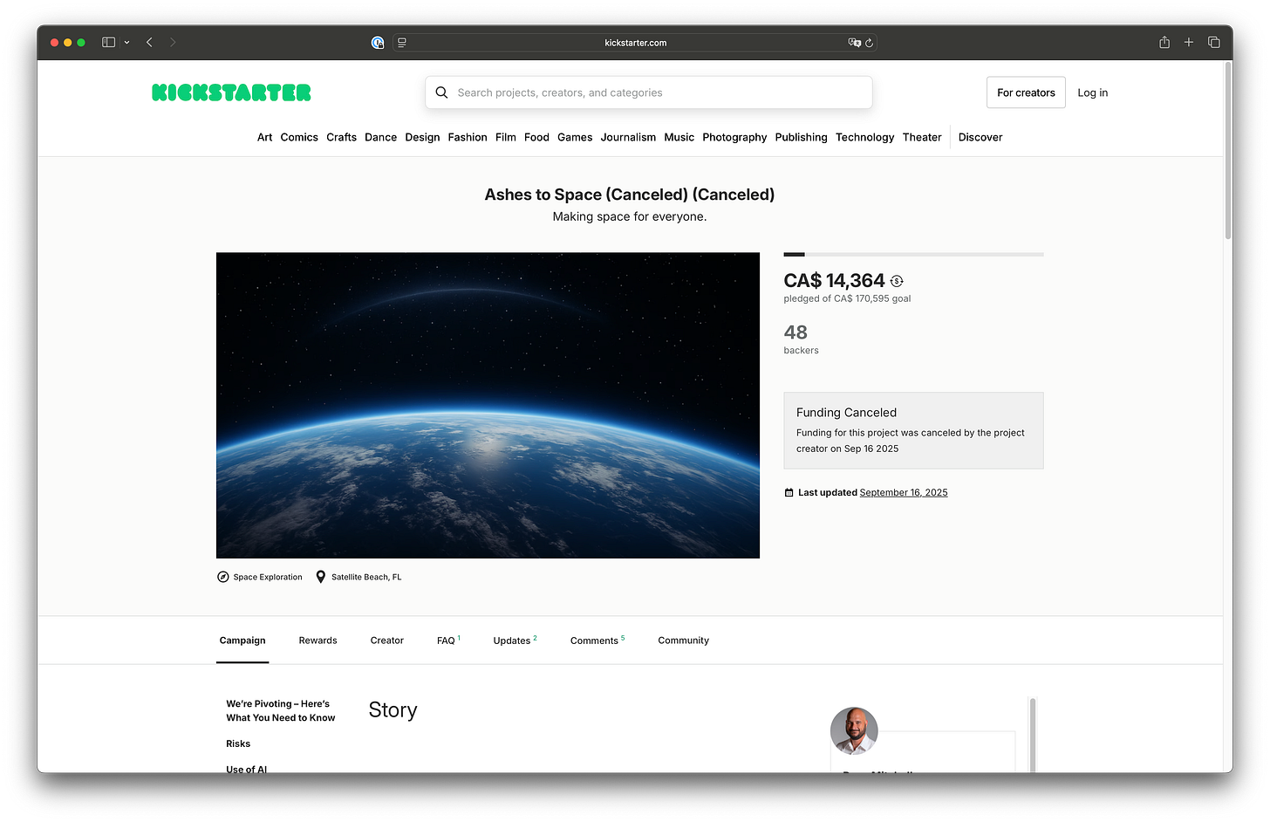Open the Art category

(264, 137)
